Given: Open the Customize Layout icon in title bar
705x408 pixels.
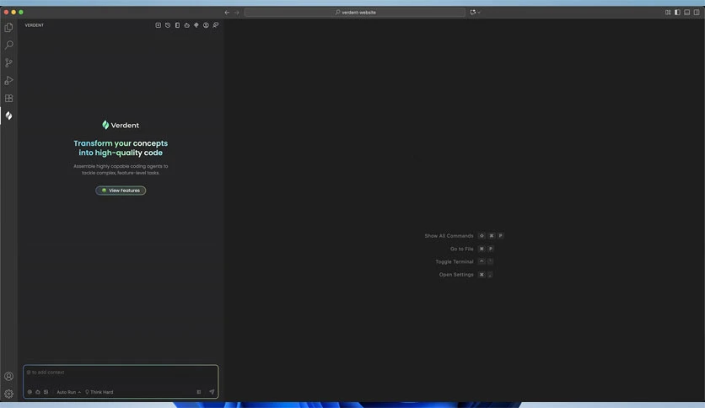Looking at the screenshot, I should (x=668, y=13).
